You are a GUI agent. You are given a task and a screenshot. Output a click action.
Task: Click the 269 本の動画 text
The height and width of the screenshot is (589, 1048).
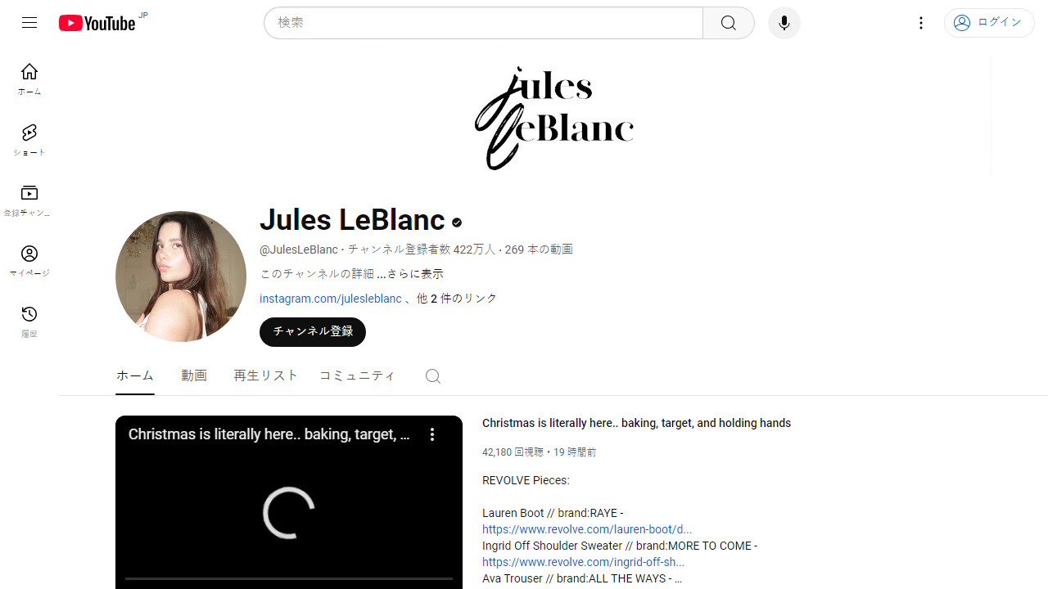pos(539,250)
